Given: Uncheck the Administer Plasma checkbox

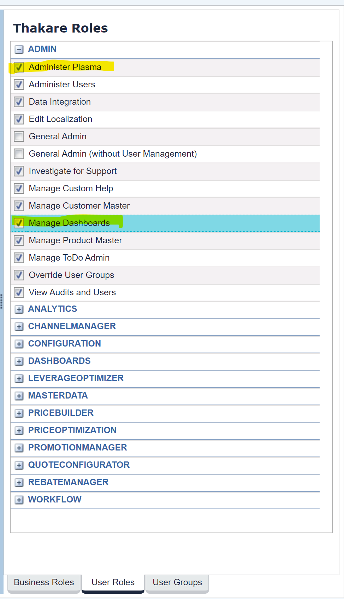Looking at the screenshot, I should tap(19, 67).
